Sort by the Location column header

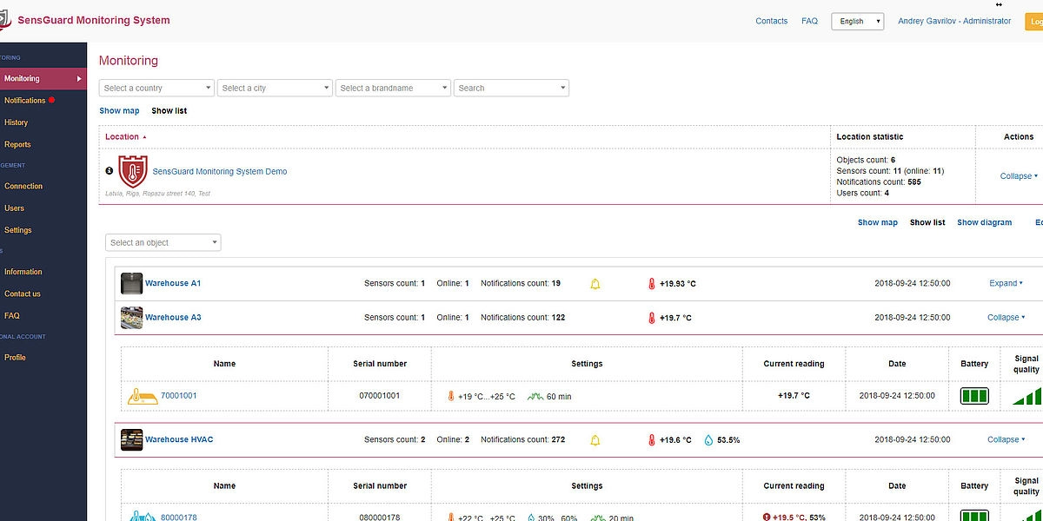coord(126,136)
